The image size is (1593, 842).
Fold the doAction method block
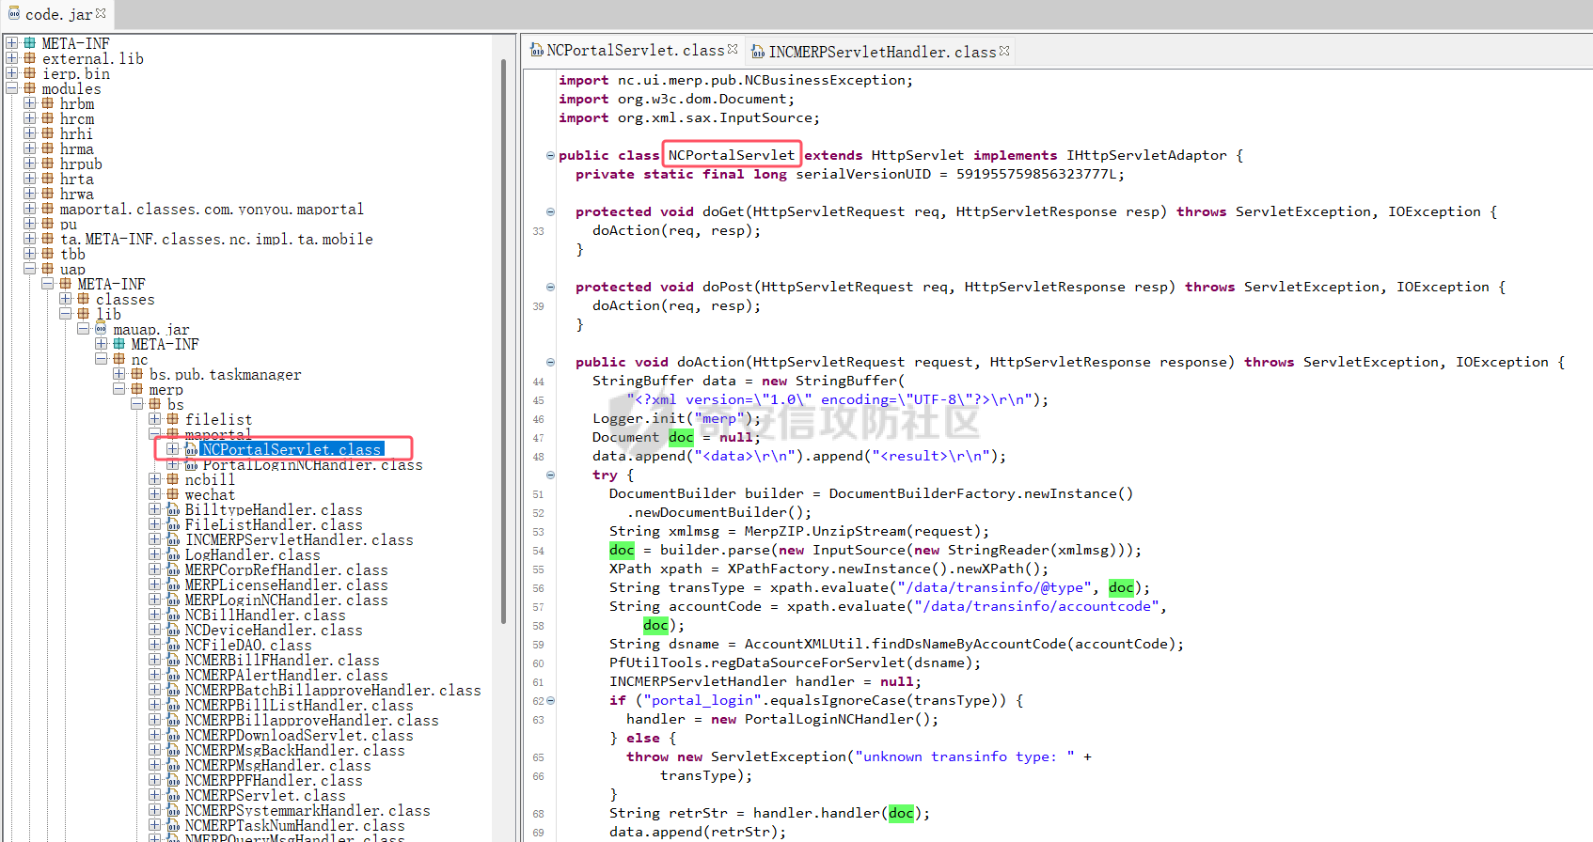[550, 362]
